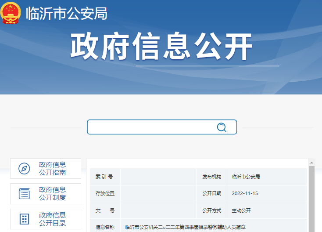Image resolution: width=322 pixels, height=232 pixels.
Task: Click the 索引号 label cell
Action: (x=105, y=177)
